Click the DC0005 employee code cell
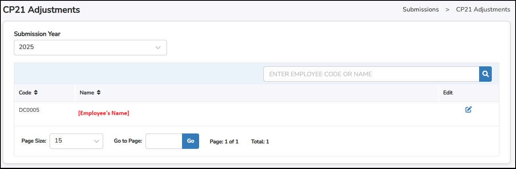The height and width of the screenshot is (169, 516). 29,110
